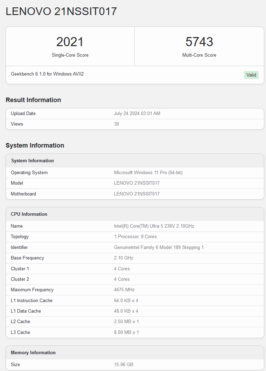Image resolution: width=266 pixels, height=371 pixels.
Task: Select the 4 Cores value for Cluster 2
Action: (x=122, y=279)
